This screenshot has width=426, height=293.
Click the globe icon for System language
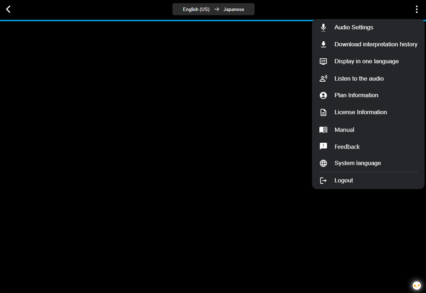323,163
